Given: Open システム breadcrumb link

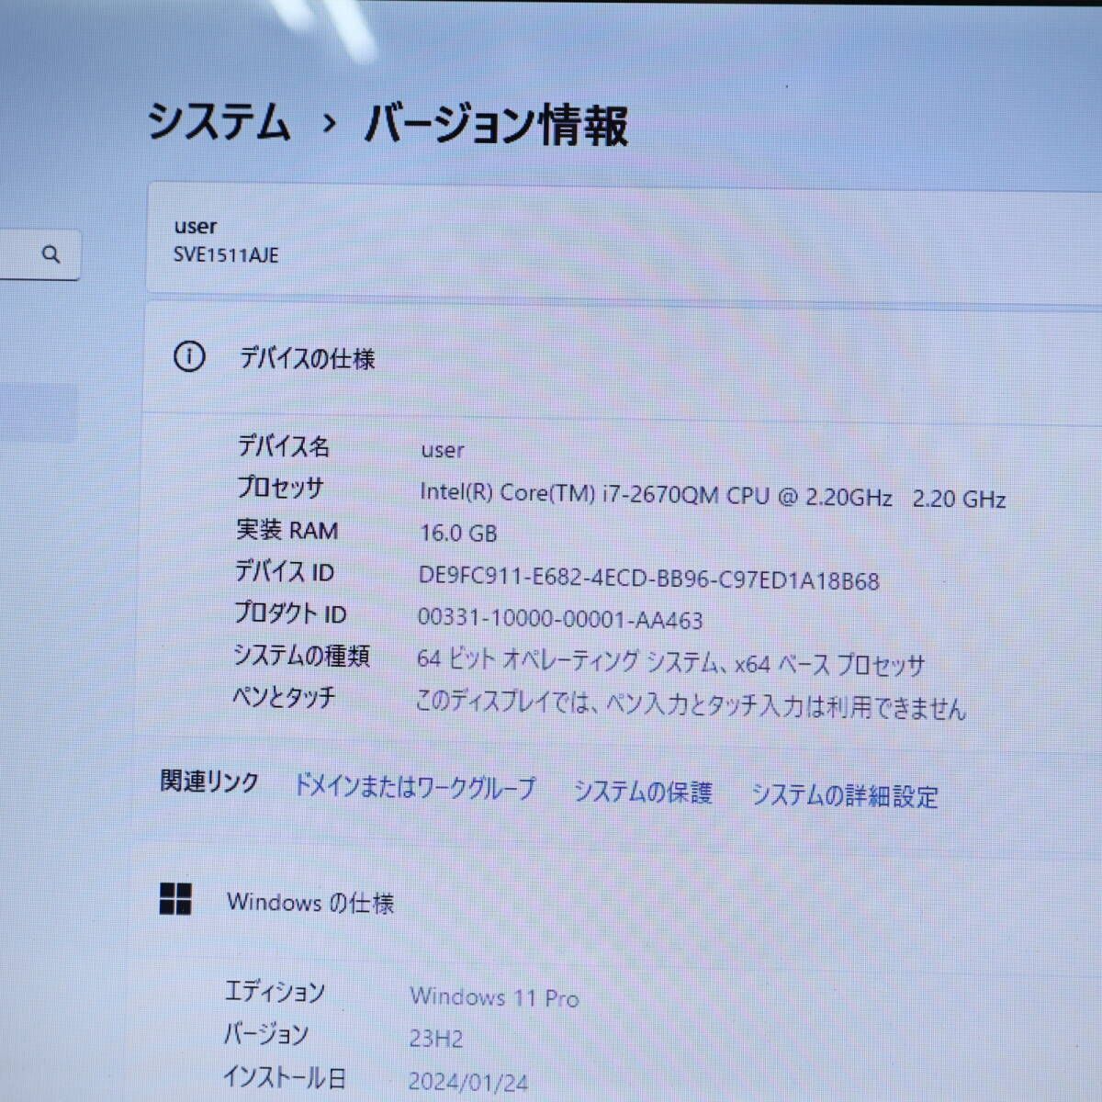Looking at the screenshot, I should [219, 122].
